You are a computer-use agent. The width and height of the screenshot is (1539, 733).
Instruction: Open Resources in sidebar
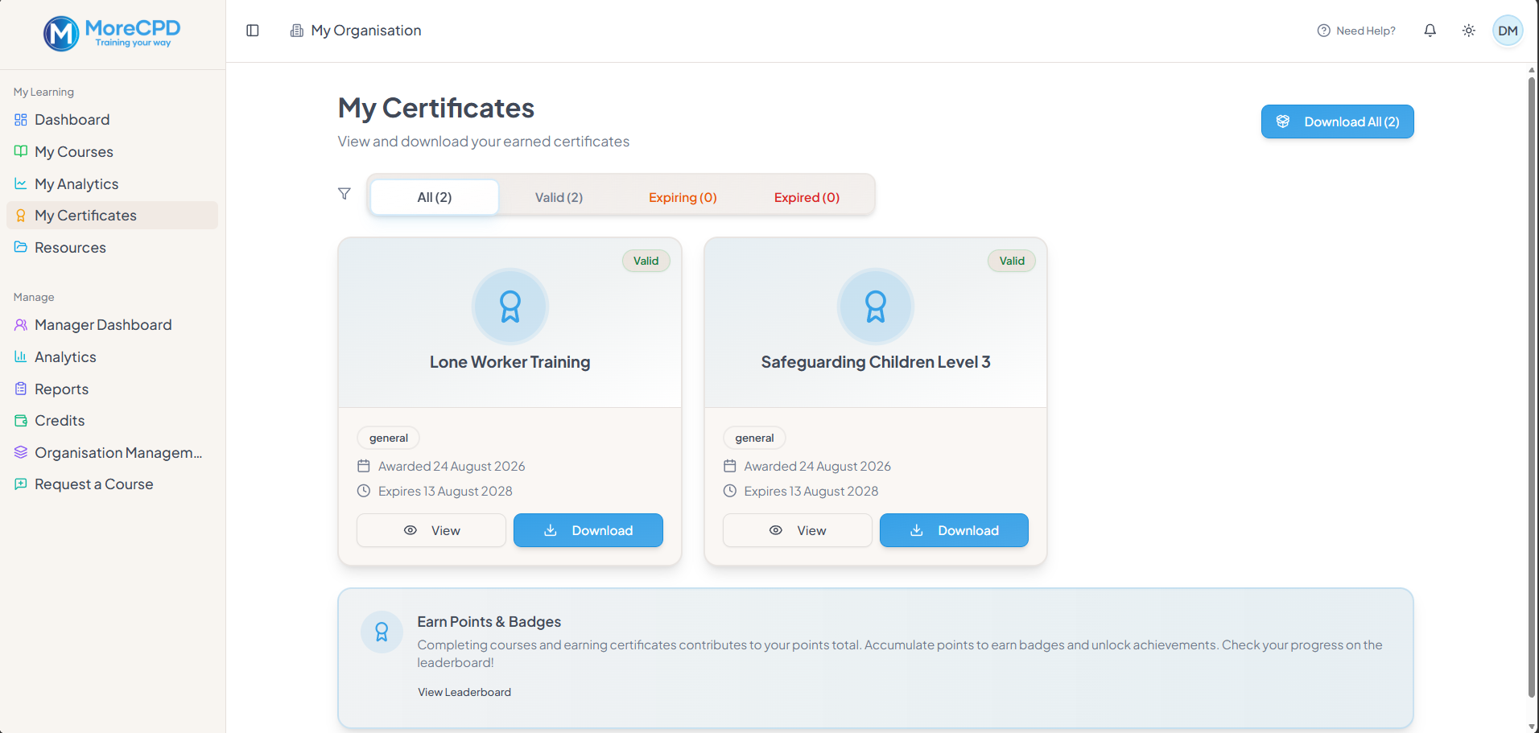[x=113, y=248]
